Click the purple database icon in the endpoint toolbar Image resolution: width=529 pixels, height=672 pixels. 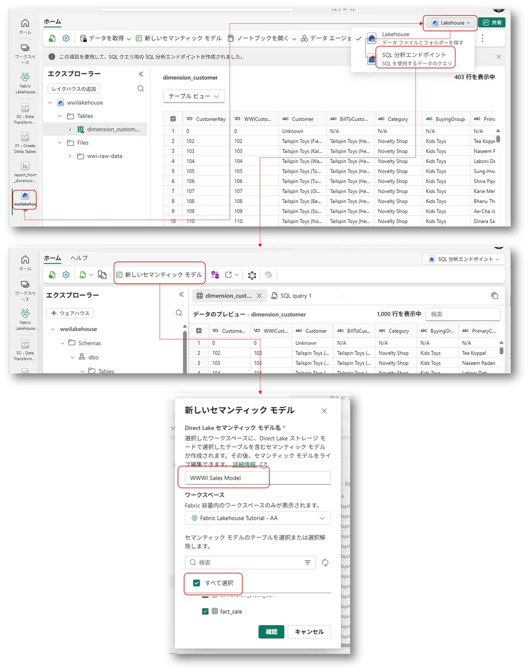215,275
